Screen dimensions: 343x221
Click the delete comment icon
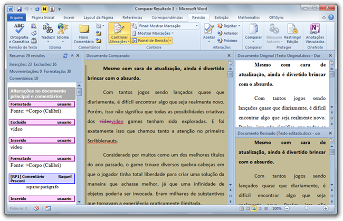pyautogui.click(x=99, y=26)
